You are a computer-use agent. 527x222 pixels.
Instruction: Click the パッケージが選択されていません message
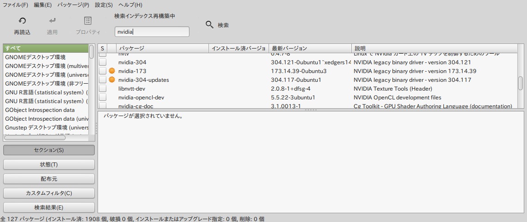coord(143,117)
